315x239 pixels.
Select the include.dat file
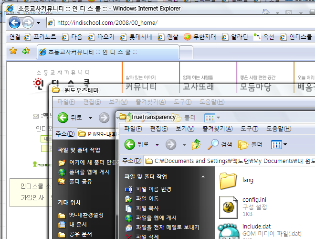click(261, 231)
